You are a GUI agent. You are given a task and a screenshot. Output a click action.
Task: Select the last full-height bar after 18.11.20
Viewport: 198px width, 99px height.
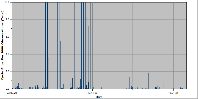tap(101, 46)
